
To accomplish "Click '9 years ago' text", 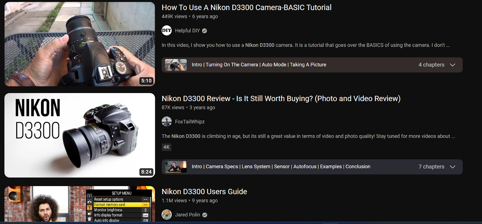I will tap(205, 201).
